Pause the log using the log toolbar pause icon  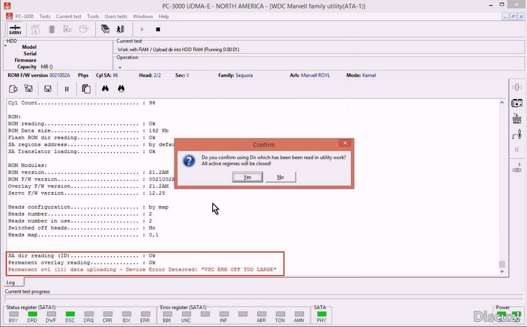67,89
